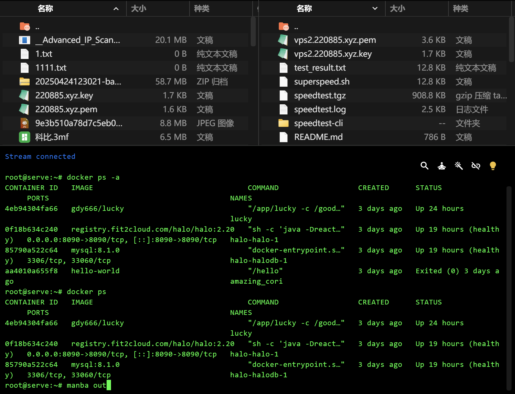Select test_result.txt file name
The height and width of the screenshot is (394, 515).
320,68
